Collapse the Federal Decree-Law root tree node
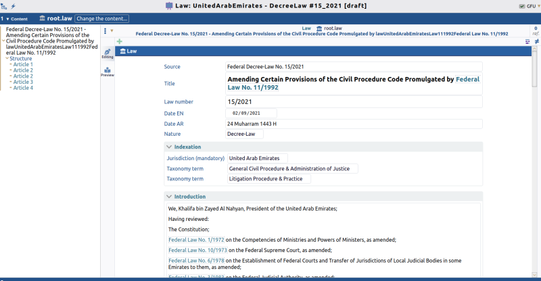Screen dimensions: 541x281 pos(3,41)
